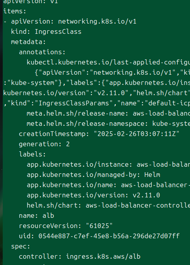Click the 'app.kubernetes.io/instance' label line
Viewport: 190px width, 265px height.
click(x=108, y=164)
